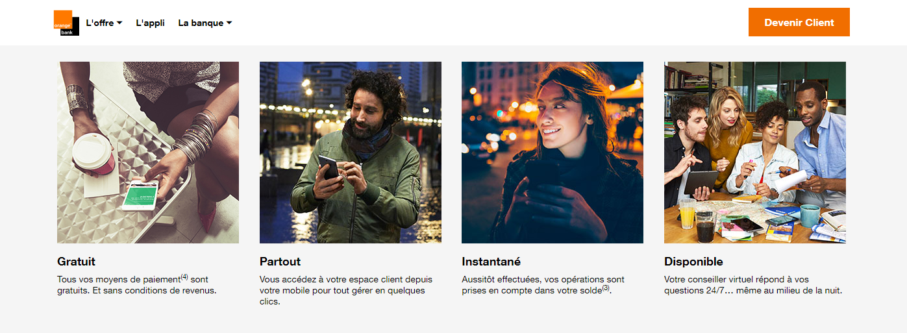This screenshot has width=907, height=333.
Task: Click the Disponible heading
Action: [x=693, y=262]
